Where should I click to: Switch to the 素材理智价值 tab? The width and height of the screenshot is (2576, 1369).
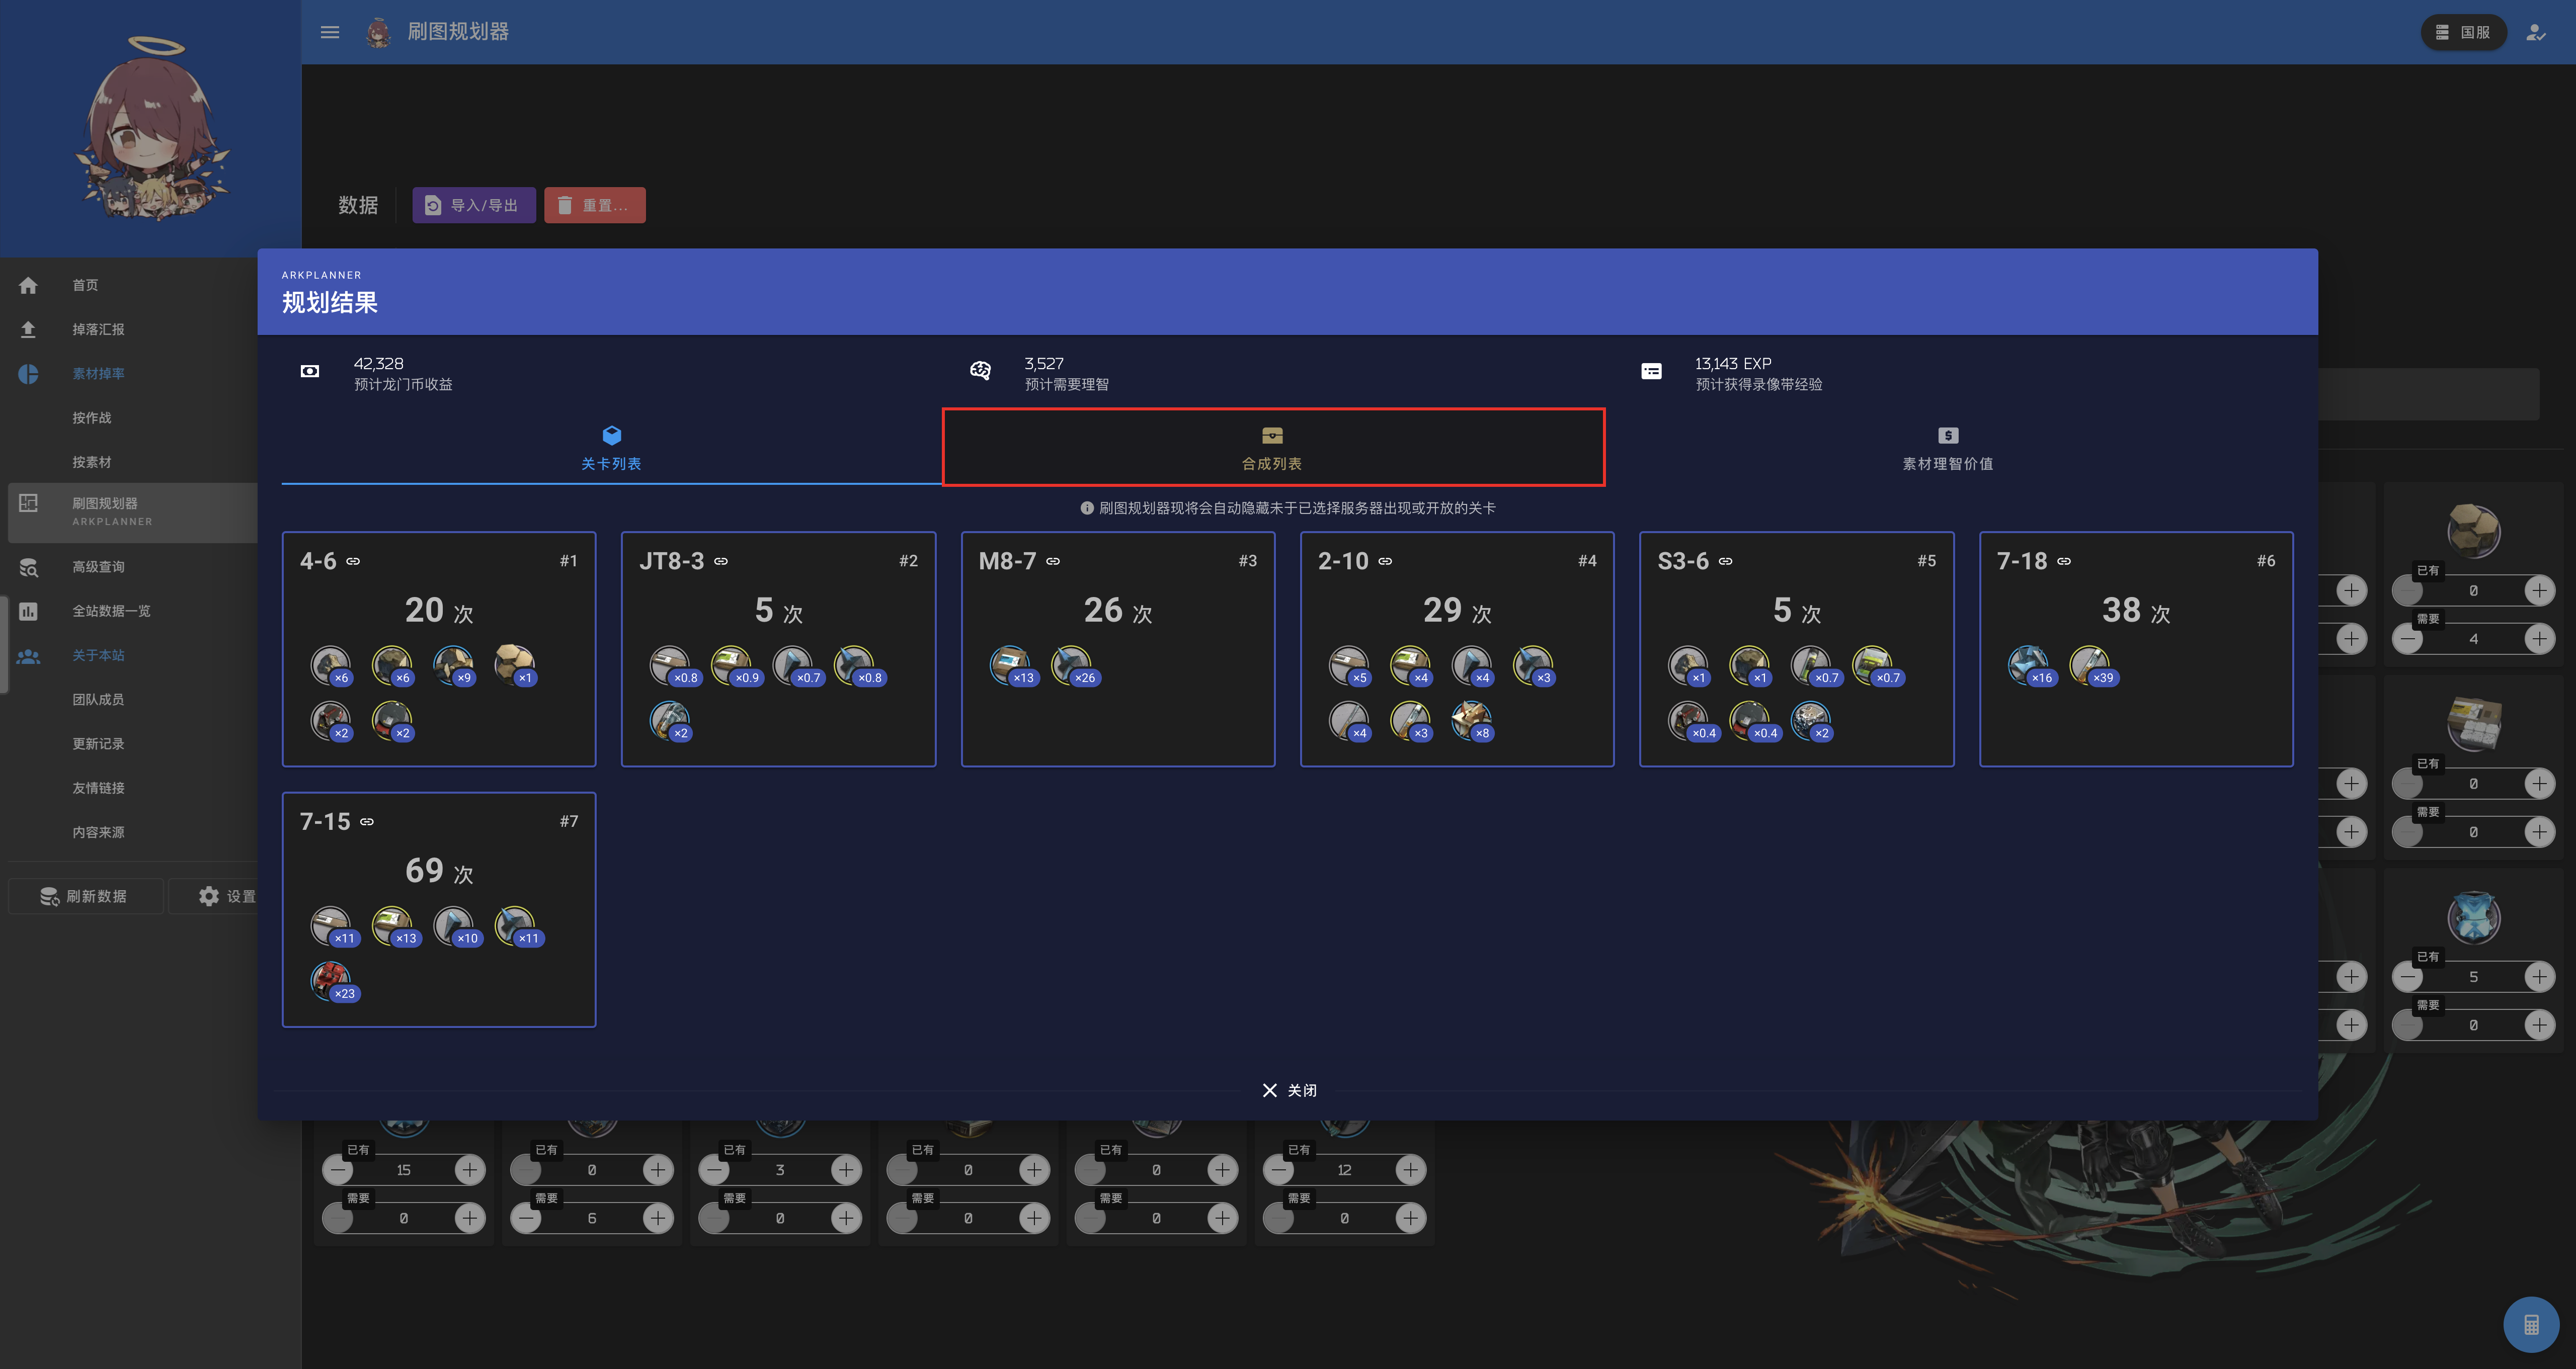pos(1946,449)
